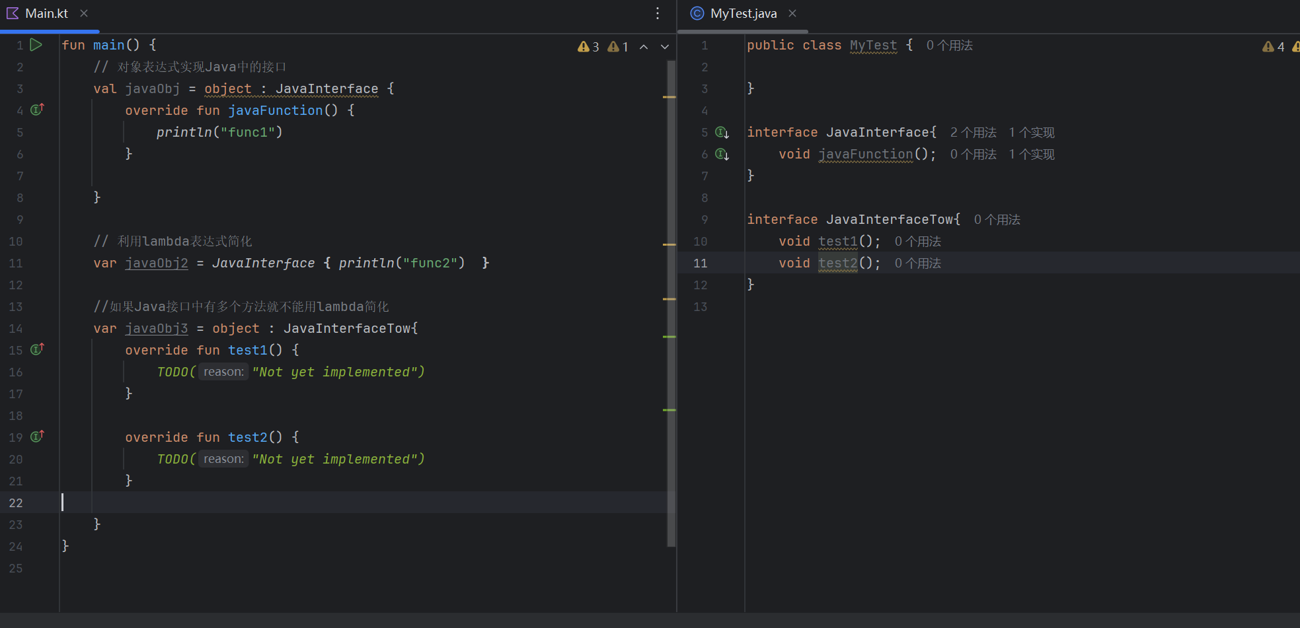
Task: Open Main.kt weak warnings indicator showing 1
Action: (618, 46)
